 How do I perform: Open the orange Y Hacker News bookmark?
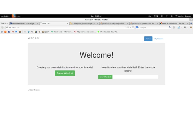coord(6,32)
